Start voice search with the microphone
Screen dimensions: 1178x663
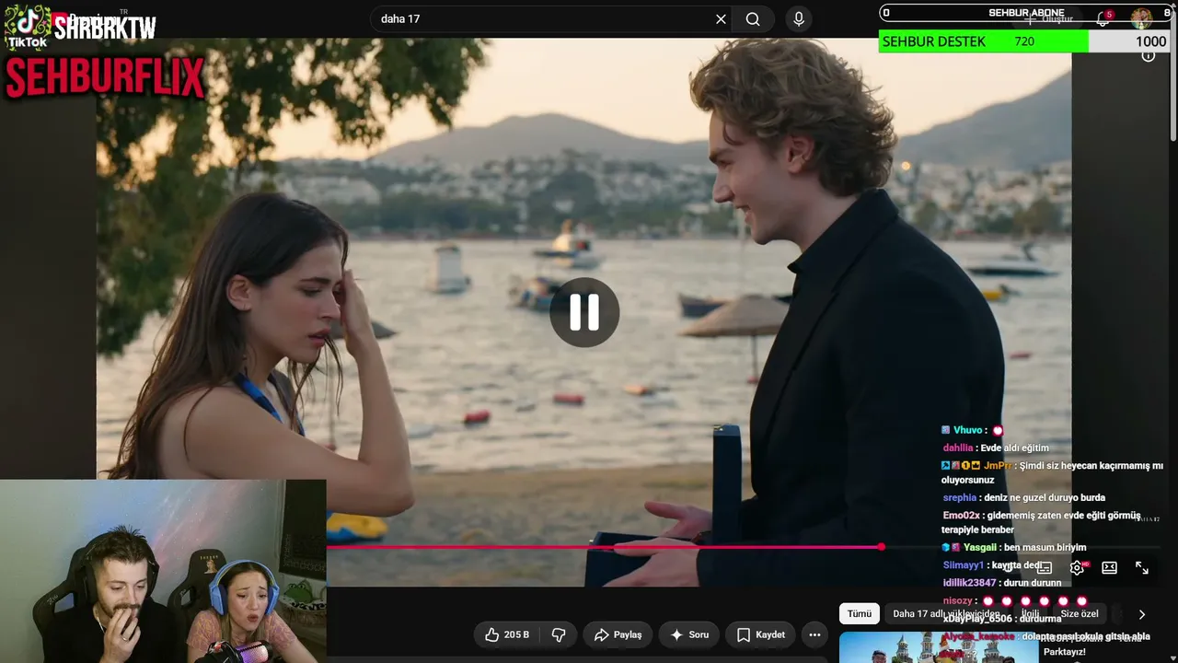798,19
